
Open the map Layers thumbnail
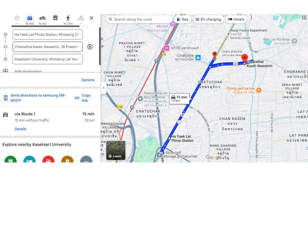[116, 150]
